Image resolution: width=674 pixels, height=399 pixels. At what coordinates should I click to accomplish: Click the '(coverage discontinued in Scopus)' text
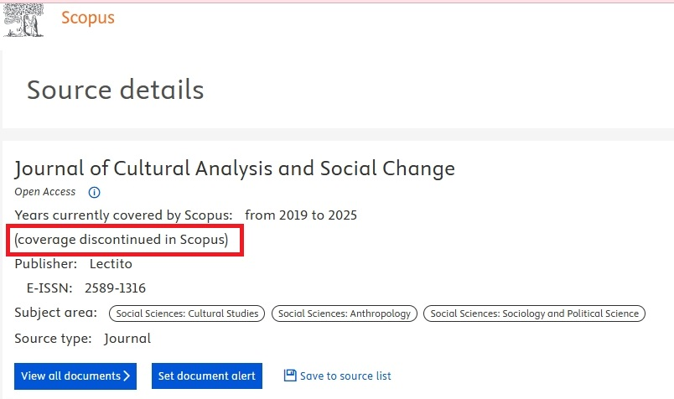(122, 240)
